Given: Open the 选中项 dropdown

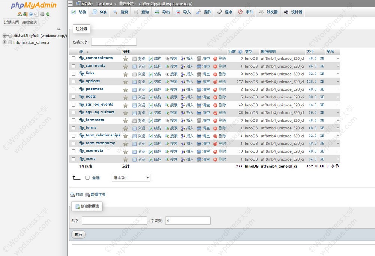Looking at the screenshot, I should click(131, 177).
